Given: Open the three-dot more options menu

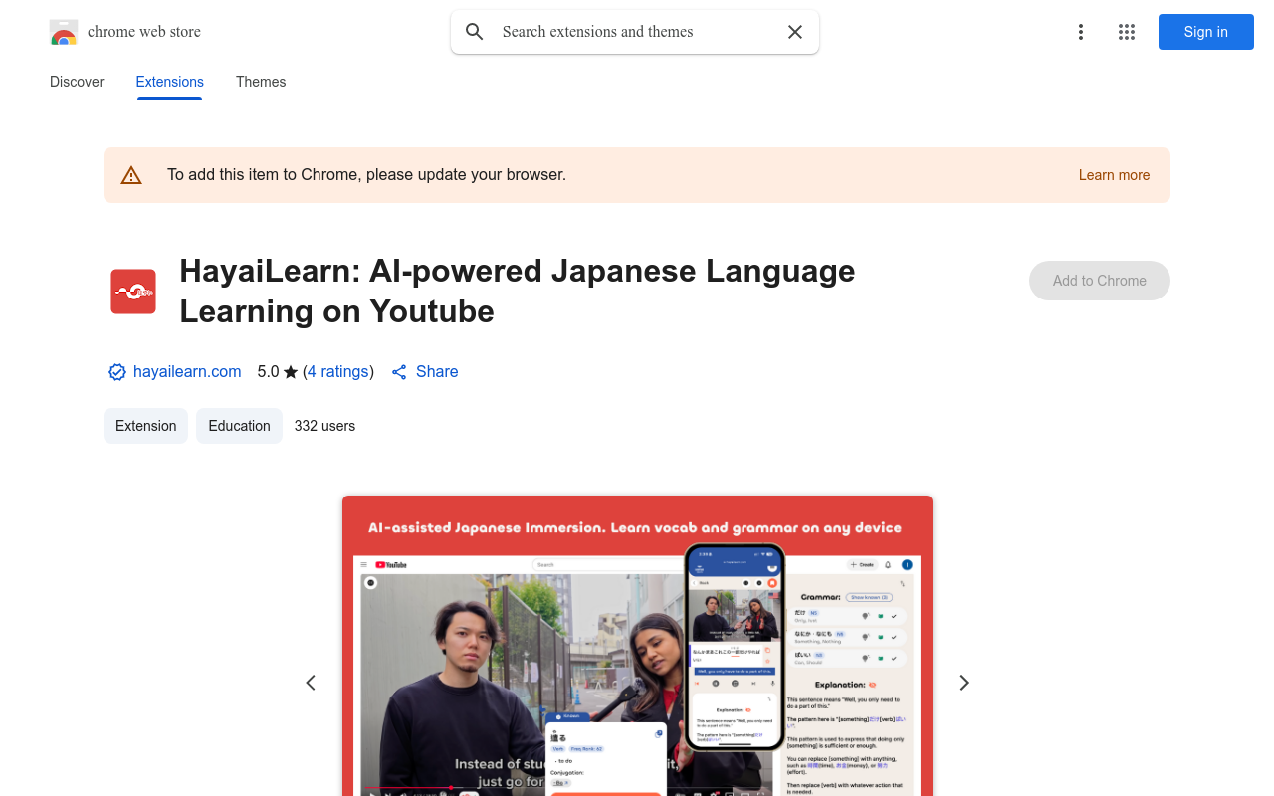Looking at the screenshot, I should 1081,32.
